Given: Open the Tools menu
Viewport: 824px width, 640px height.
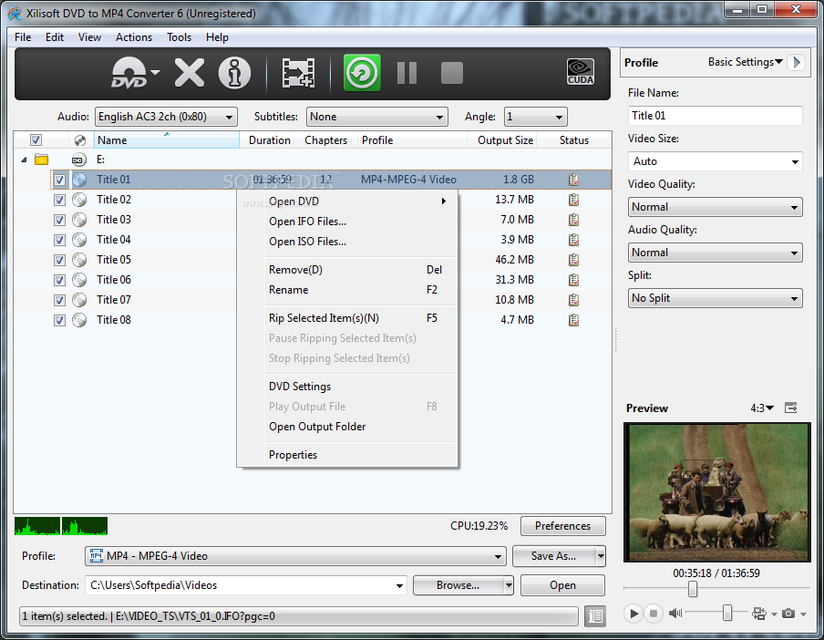Looking at the screenshot, I should click(179, 37).
